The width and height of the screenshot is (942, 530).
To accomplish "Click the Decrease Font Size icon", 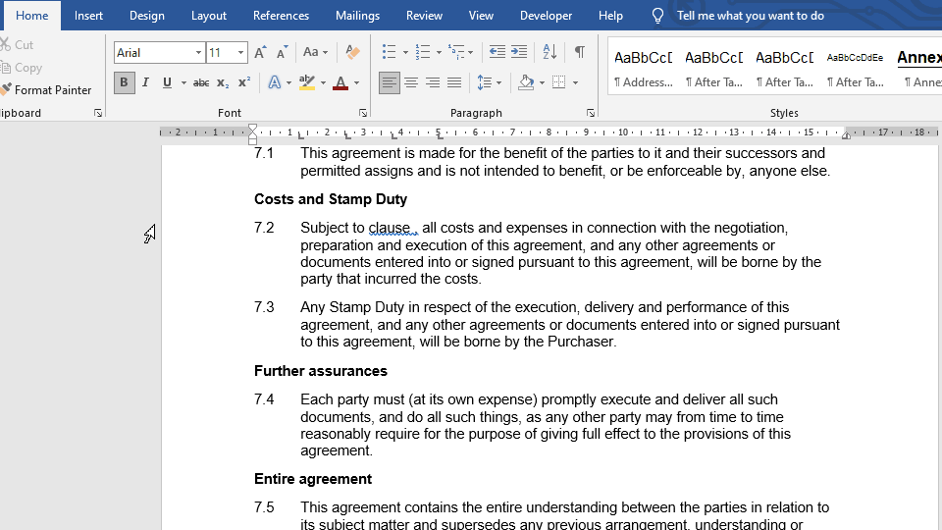I will coord(282,52).
